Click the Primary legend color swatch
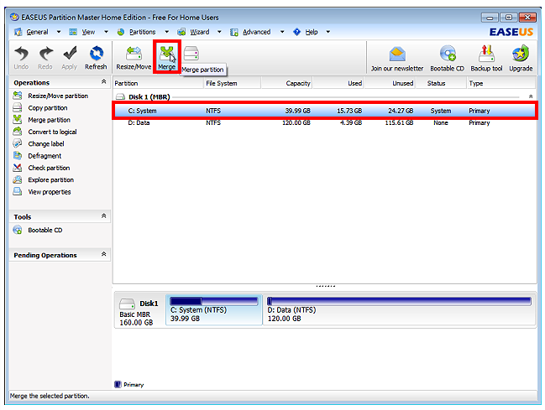The image size is (545, 410). (x=118, y=384)
